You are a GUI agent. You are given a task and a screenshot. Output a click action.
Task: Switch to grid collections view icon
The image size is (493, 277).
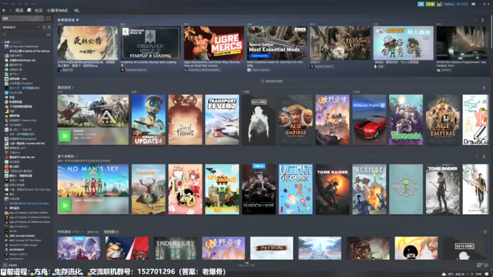[x=49, y=18]
